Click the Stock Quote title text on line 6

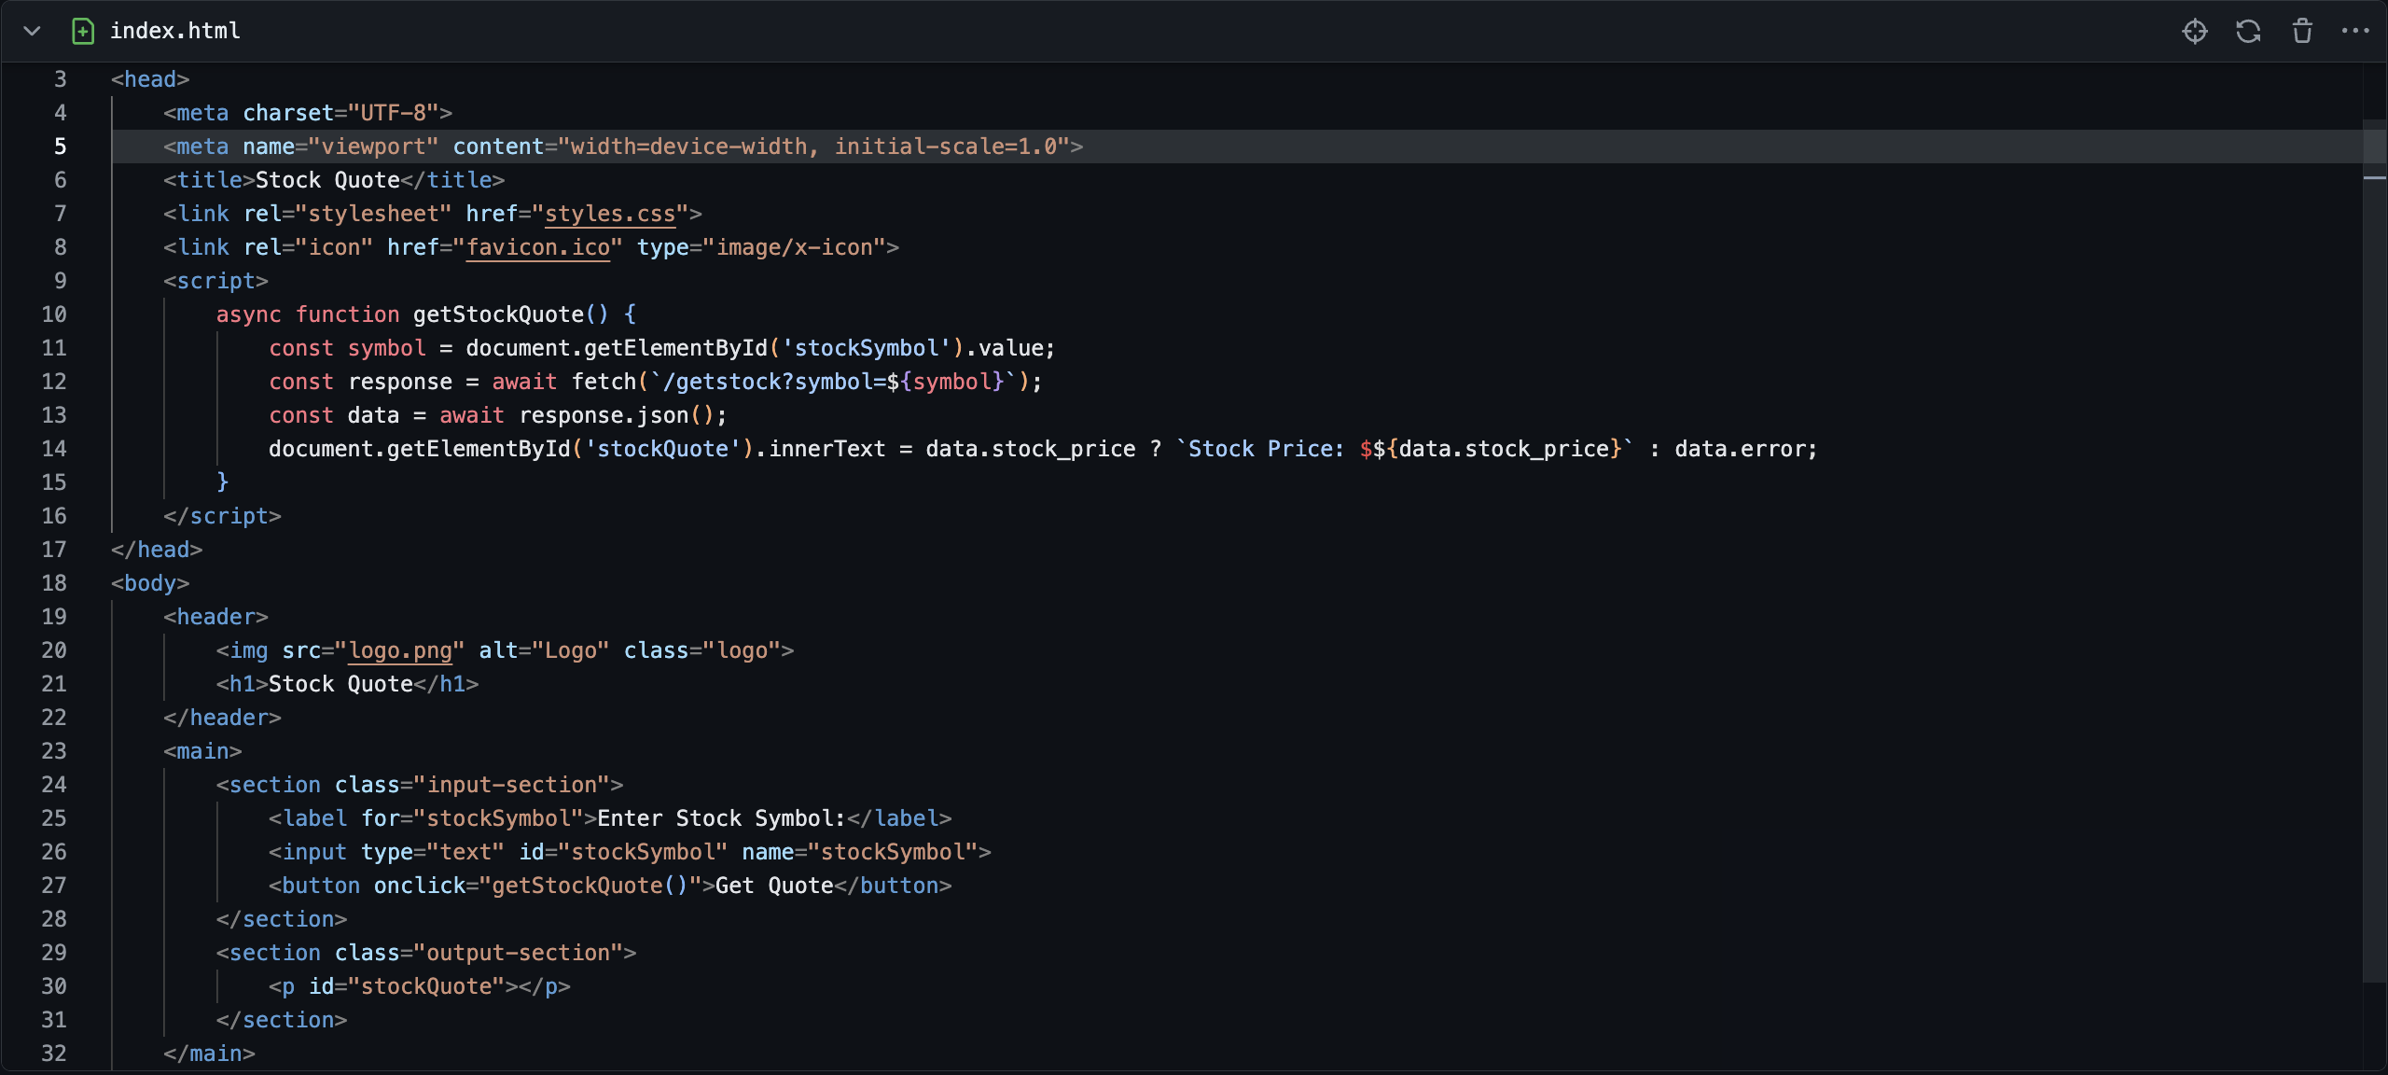[327, 180]
